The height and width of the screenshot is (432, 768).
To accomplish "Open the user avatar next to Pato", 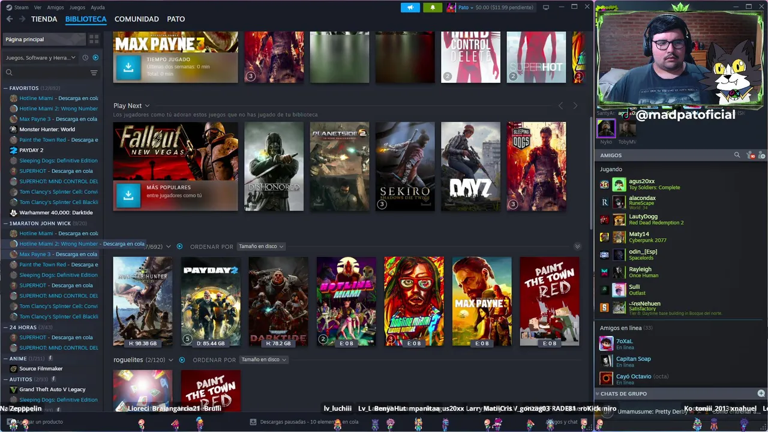I will pos(451,7).
